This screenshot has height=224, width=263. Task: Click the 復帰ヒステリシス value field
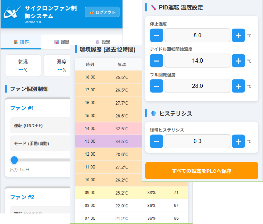[197, 141]
